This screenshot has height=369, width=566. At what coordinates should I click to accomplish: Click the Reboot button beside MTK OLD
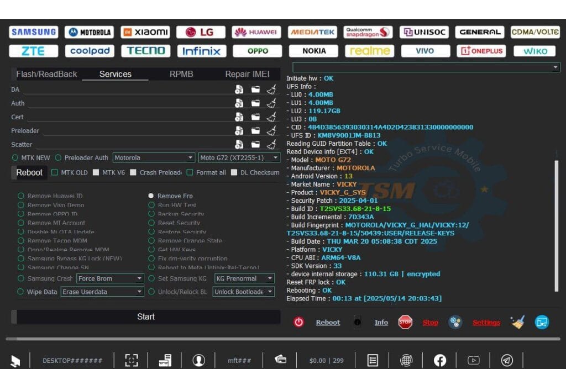click(29, 172)
